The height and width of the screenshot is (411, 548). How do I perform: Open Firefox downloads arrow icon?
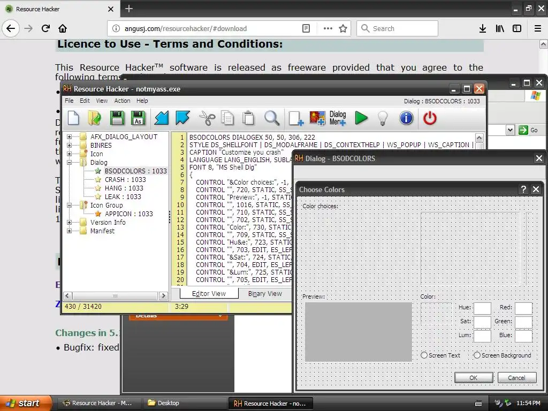483,28
